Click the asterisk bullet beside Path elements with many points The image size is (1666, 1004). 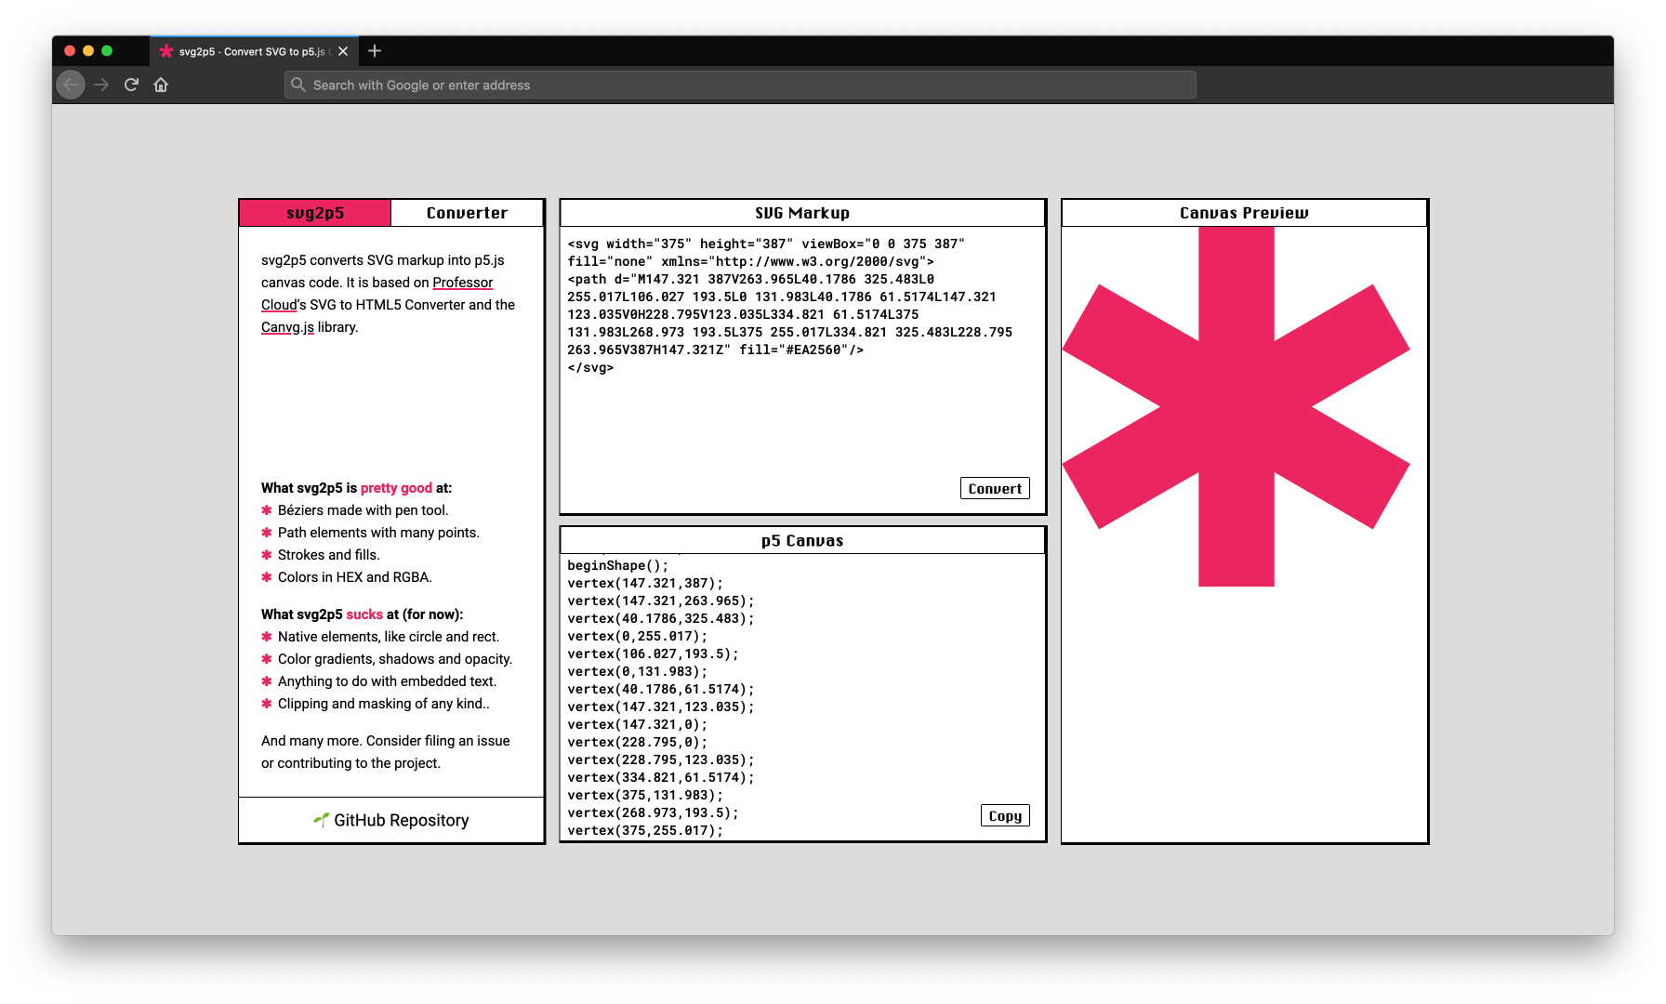(x=267, y=533)
